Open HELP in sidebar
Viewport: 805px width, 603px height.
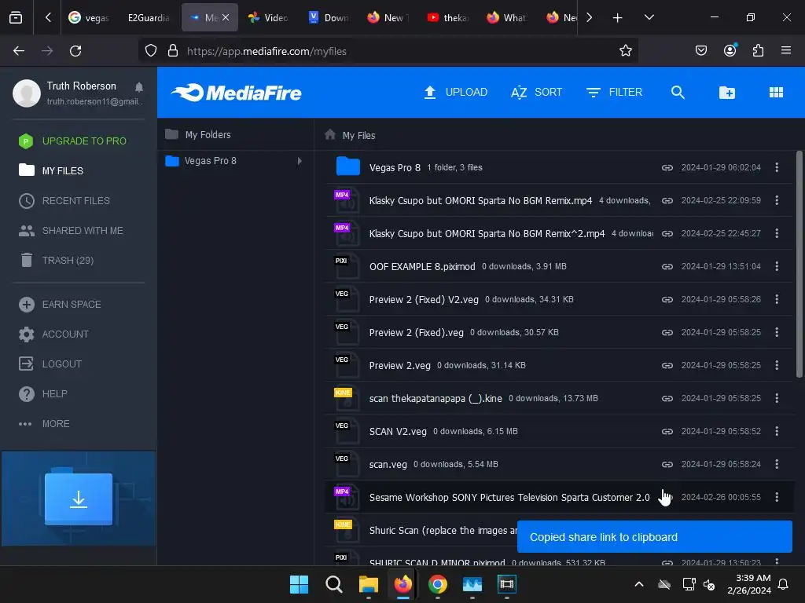[x=42, y=394]
